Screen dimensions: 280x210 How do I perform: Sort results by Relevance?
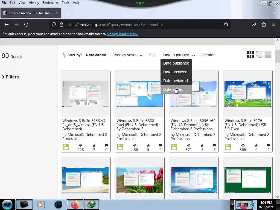click(x=96, y=55)
